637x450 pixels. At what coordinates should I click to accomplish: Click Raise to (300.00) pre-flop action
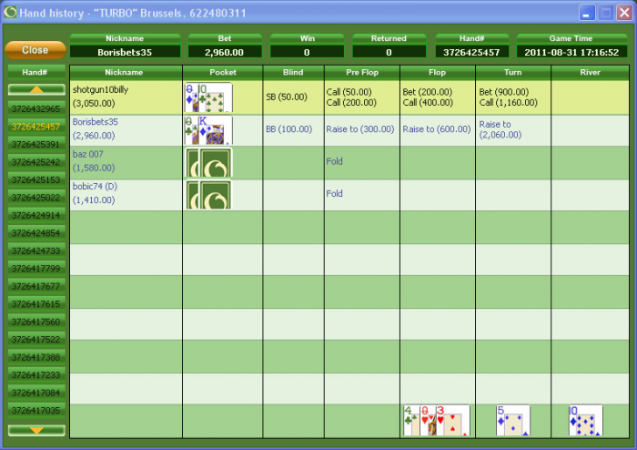point(360,129)
